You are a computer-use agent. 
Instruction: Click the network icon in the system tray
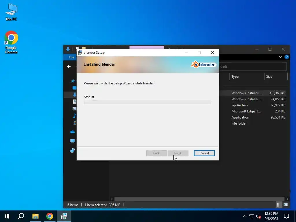coord(252,216)
